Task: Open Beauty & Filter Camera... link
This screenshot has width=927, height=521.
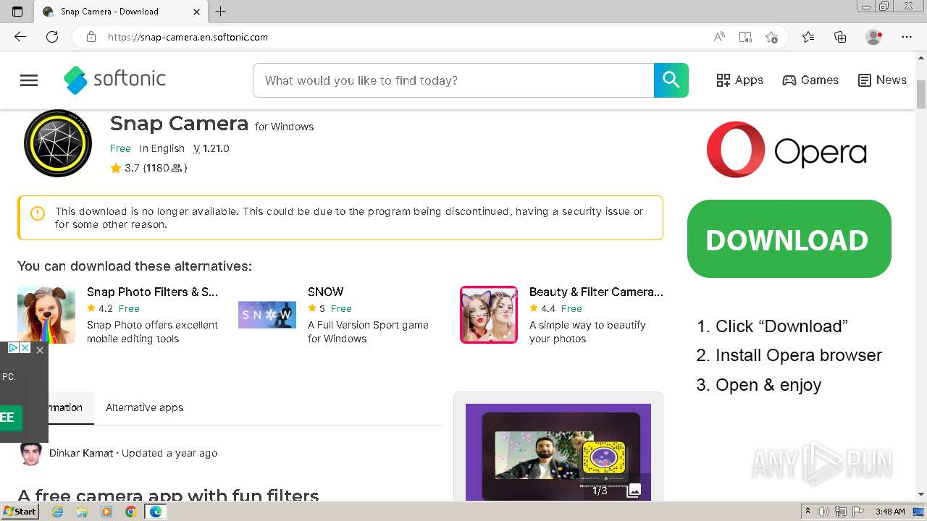Action: point(596,292)
